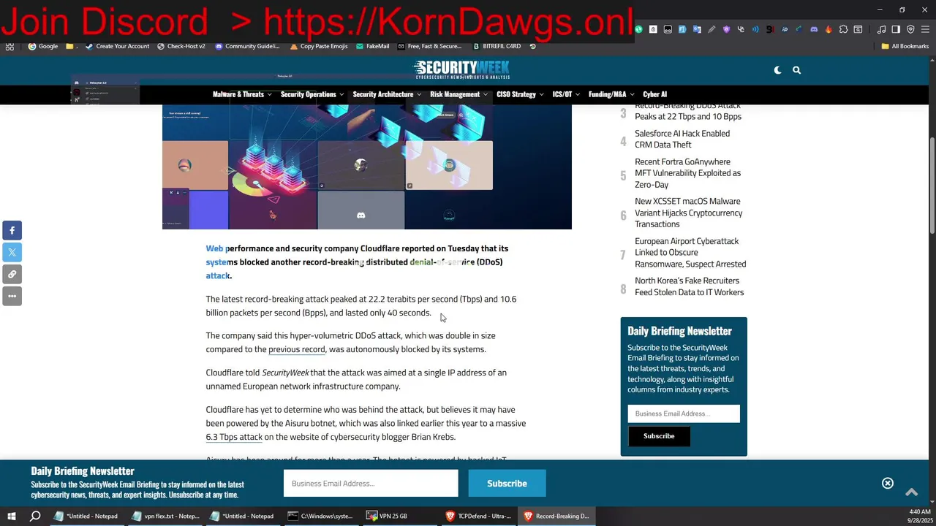The width and height of the screenshot is (936, 526).
Task: Open North Korea's Fake Recruiters article
Action: pyautogui.click(x=690, y=286)
